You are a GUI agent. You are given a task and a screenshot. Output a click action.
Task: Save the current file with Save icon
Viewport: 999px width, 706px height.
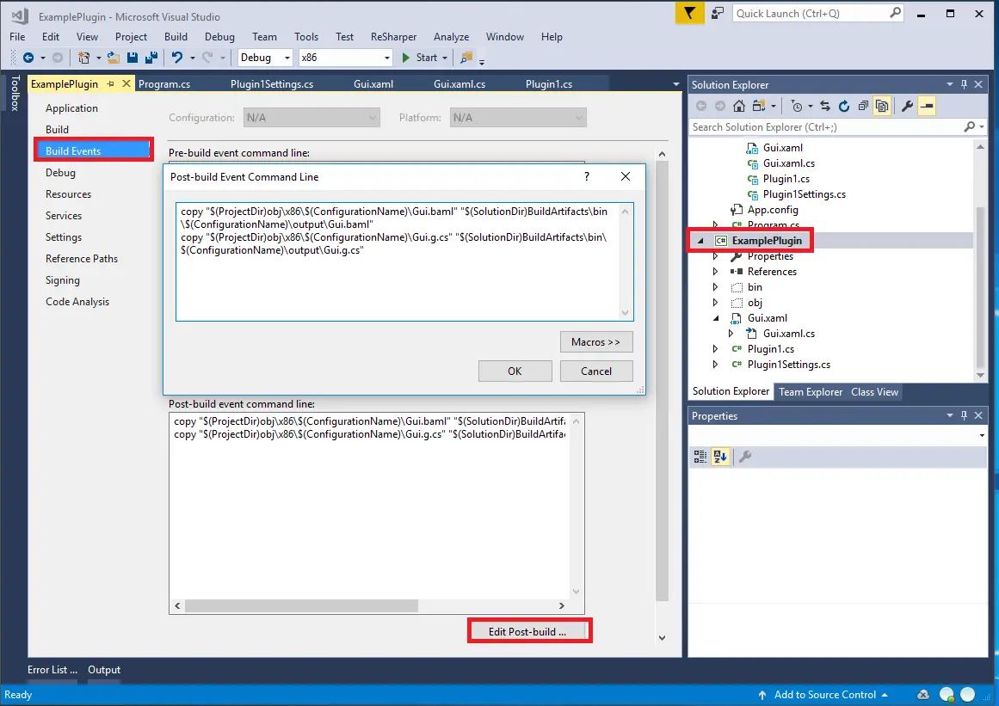[x=133, y=58]
